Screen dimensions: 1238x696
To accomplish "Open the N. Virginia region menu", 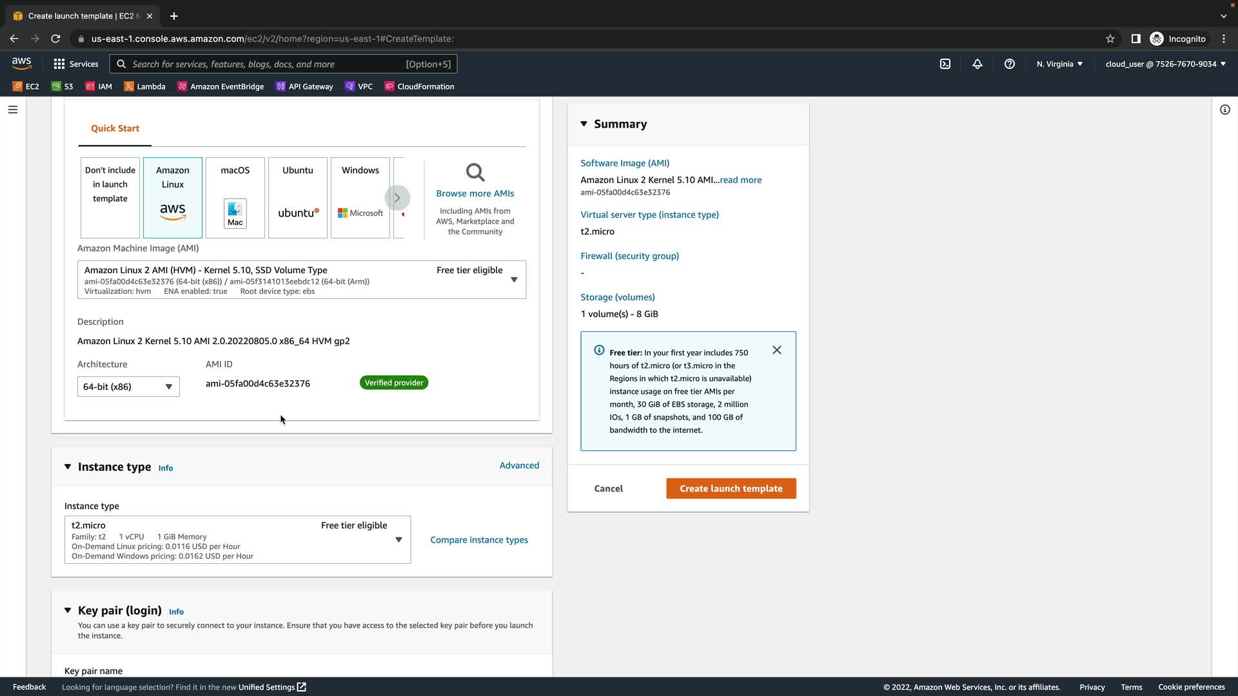I will coord(1059,64).
